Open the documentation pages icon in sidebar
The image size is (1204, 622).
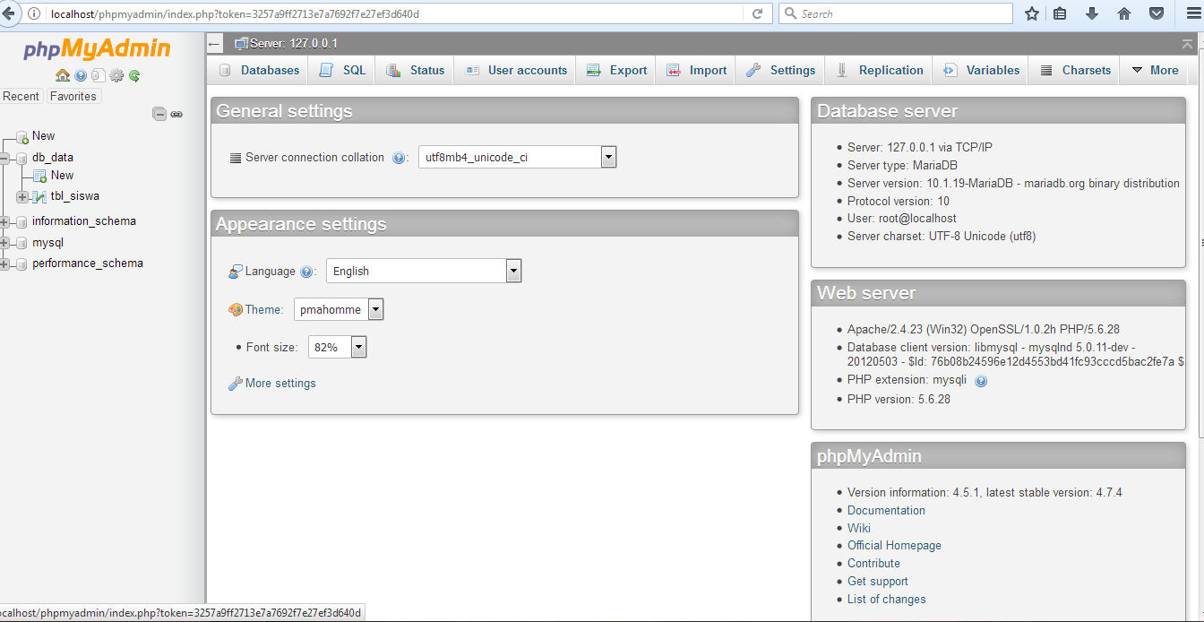(x=98, y=76)
